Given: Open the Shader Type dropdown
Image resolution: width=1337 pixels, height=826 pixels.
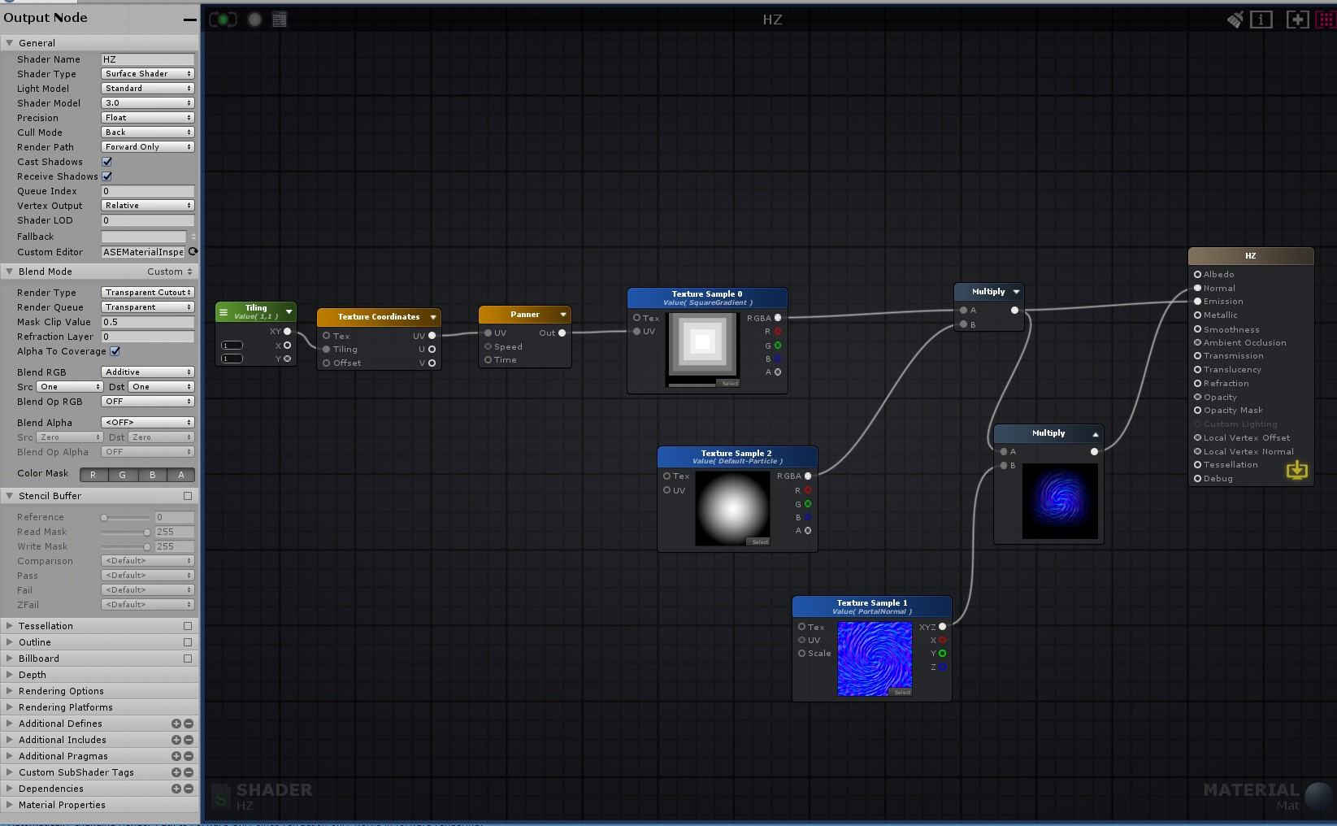Looking at the screenshot, I should 147,74.
